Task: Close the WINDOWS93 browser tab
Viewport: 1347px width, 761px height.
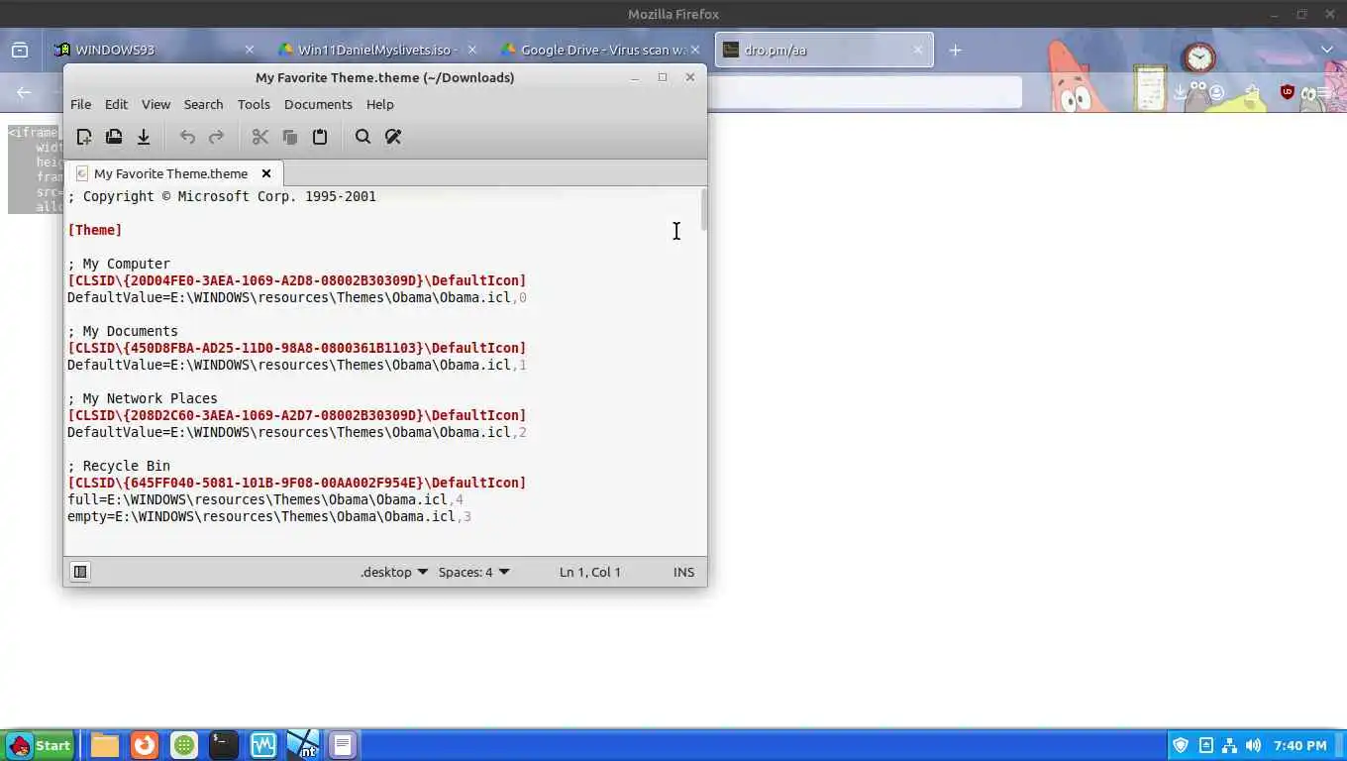Action: tap(250, 50)
